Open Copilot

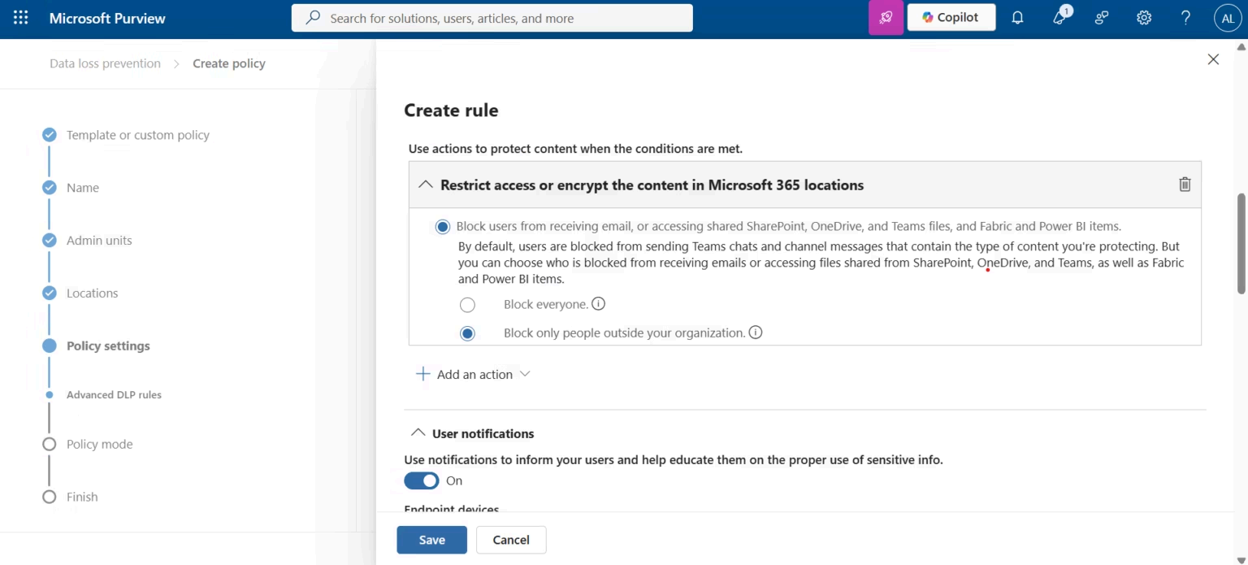(x=951, y=17)
